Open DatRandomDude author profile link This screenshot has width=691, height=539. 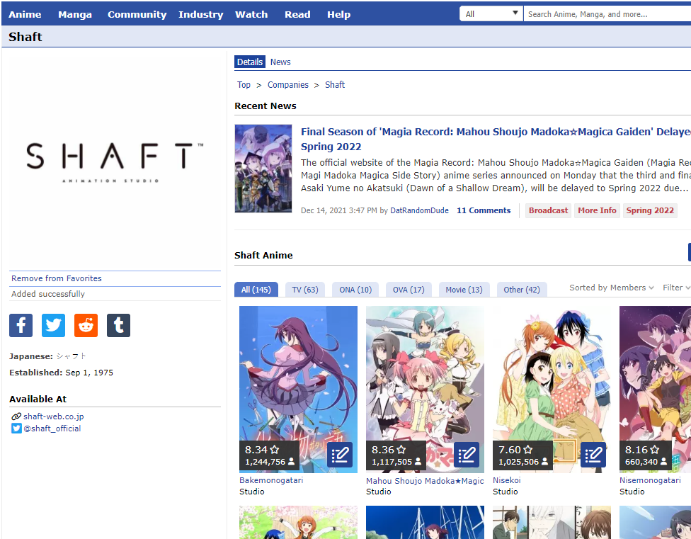click(x=420, y=210)
